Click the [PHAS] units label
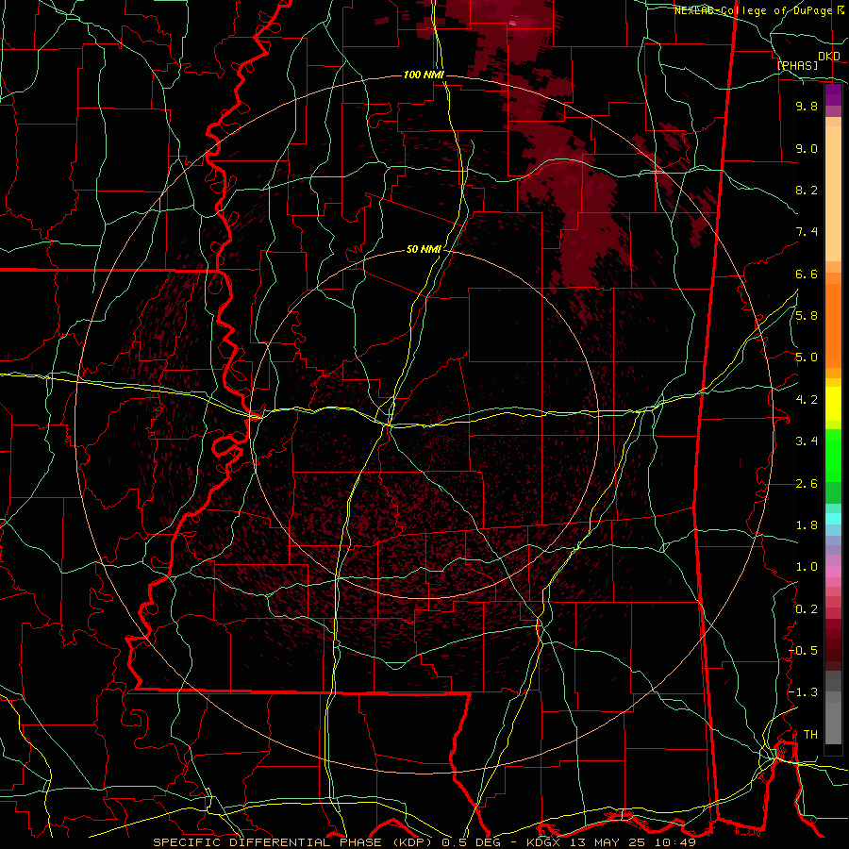The image size is (849, 849). 797,66
